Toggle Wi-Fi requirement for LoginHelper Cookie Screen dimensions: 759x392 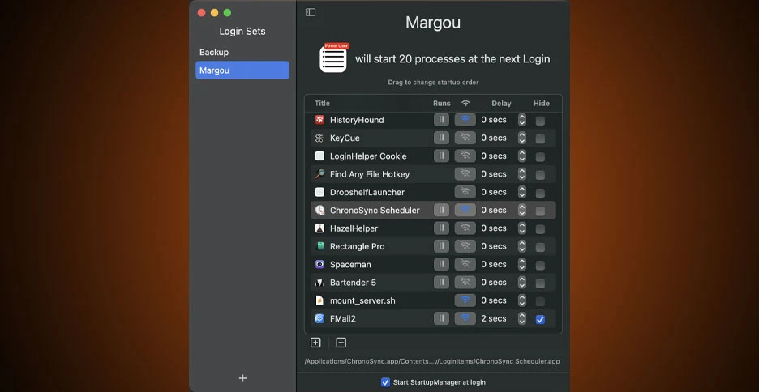coord(465,156)
